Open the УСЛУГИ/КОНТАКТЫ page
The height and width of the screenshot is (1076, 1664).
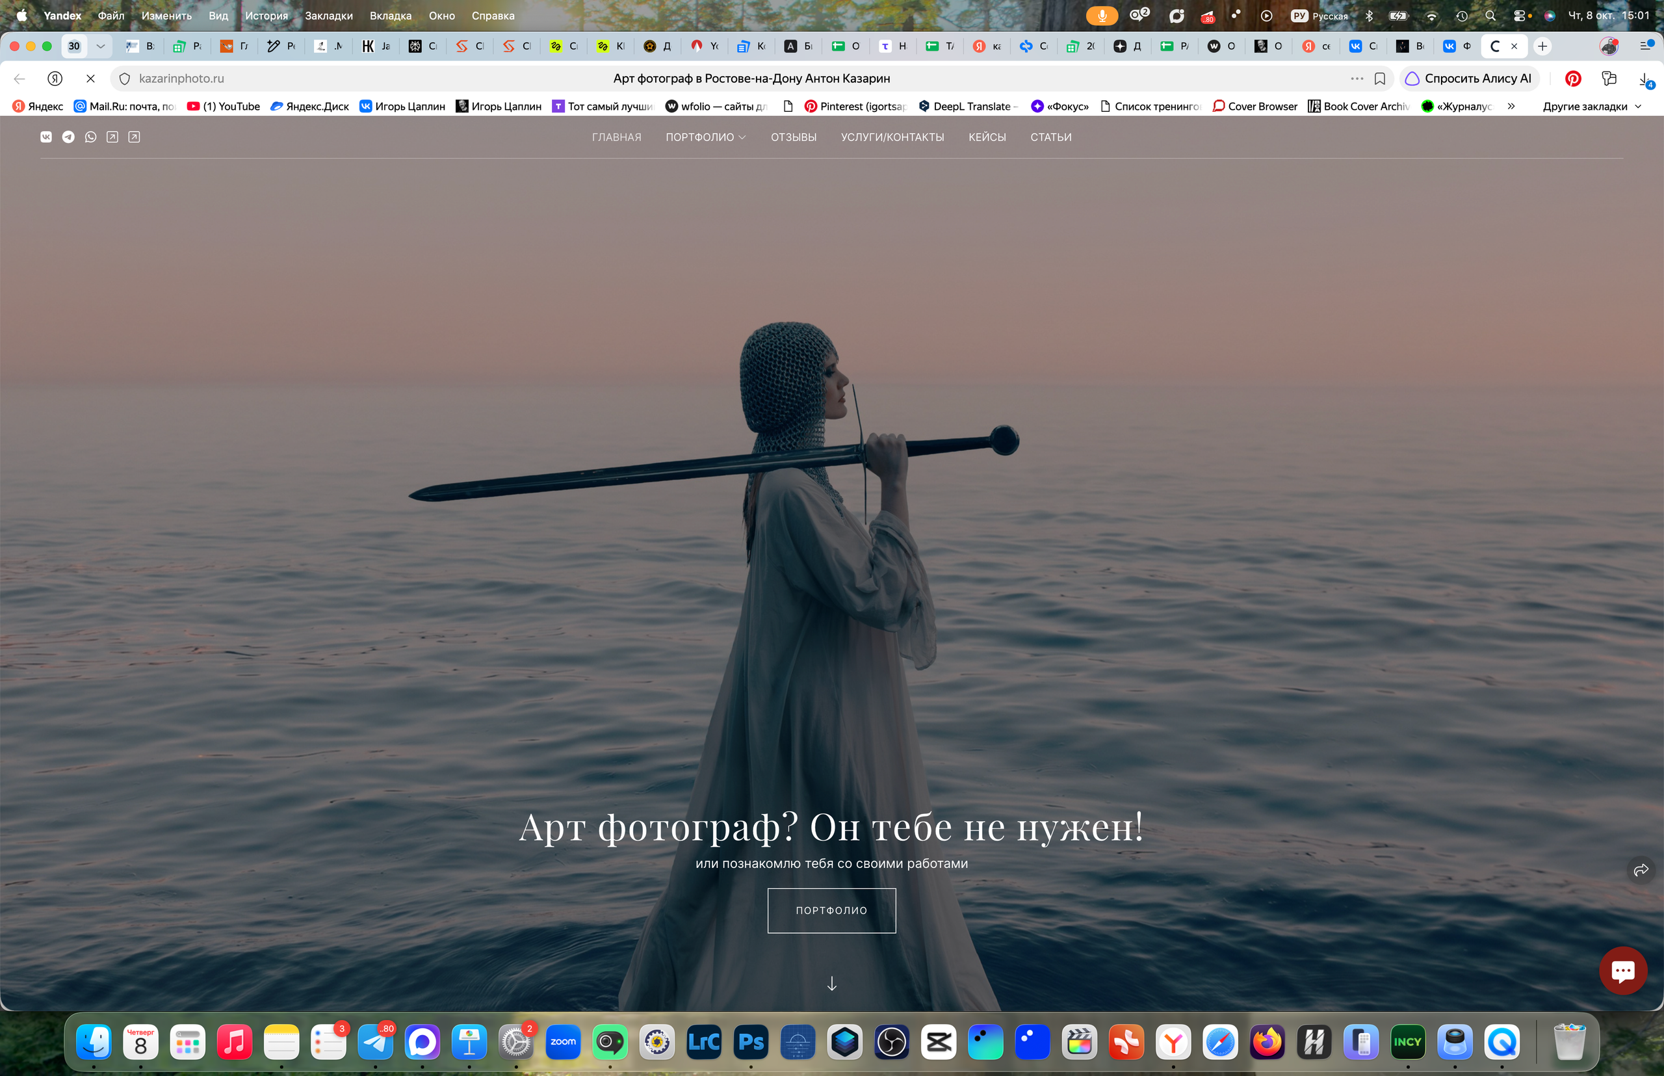[x=892, y=137]
